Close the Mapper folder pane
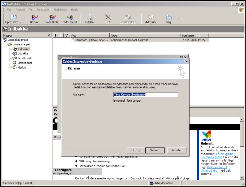246x187 pixels. [x=49, y=36]
